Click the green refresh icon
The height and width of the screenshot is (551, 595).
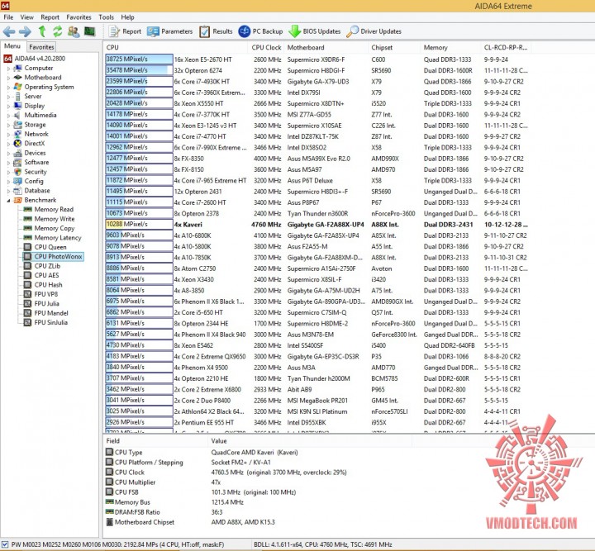pos(57,31)
